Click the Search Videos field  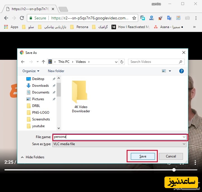point(154,62)
